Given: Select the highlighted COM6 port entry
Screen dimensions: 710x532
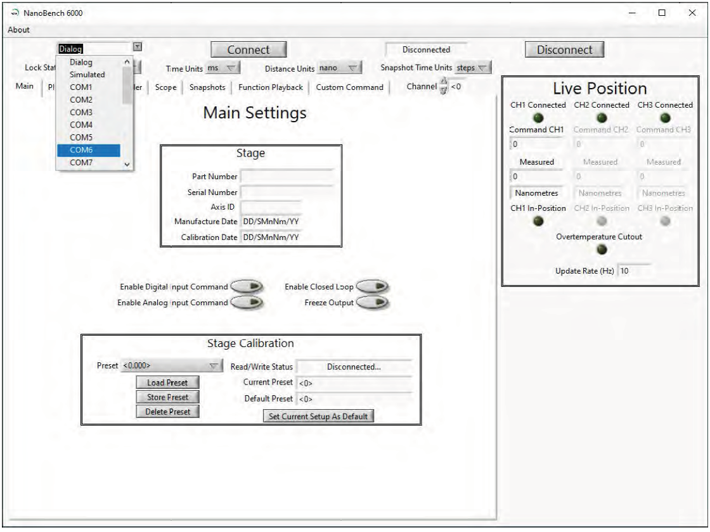Looking at the screenshot, I should 89,150.
